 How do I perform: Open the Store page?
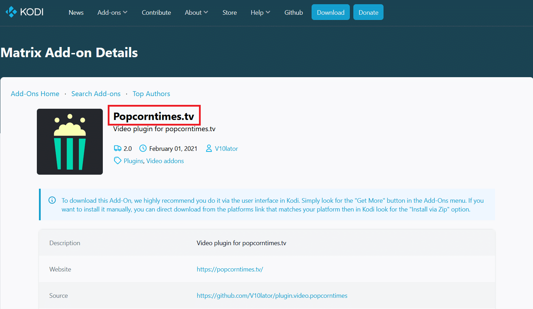229,13
